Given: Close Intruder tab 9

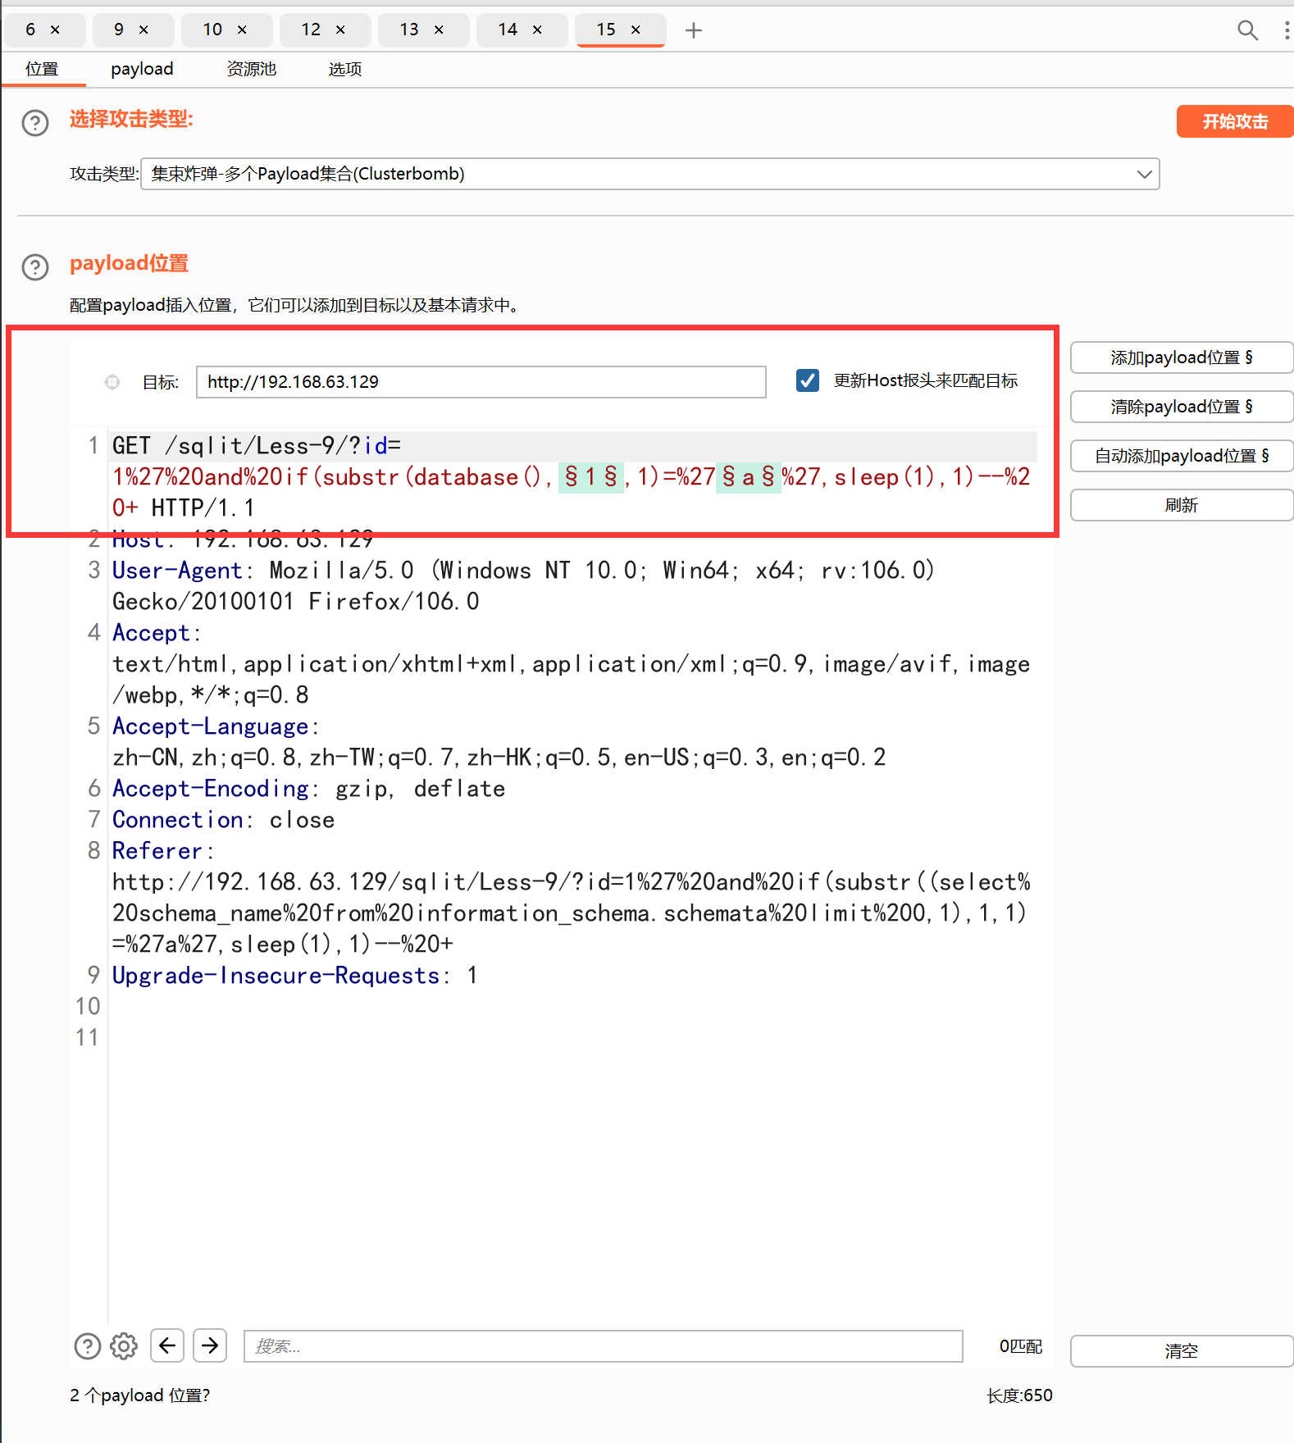Looking at the screenshot, I should [x=144, y=30].
